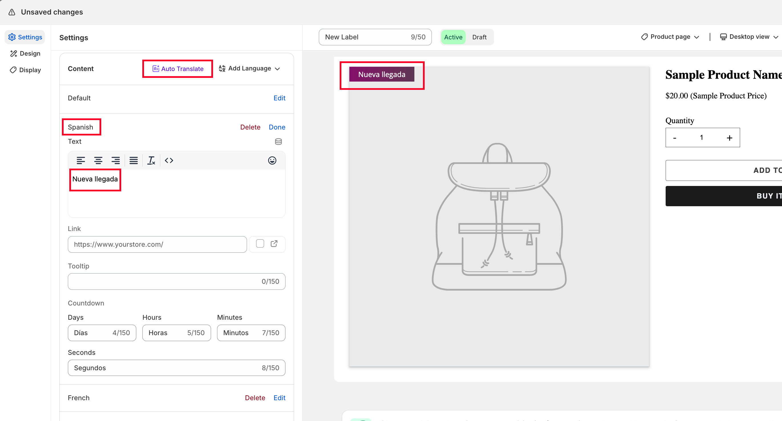Screen dimensions: 782x421
Task: Set label status to Active
Action: [x=453, y=37]
